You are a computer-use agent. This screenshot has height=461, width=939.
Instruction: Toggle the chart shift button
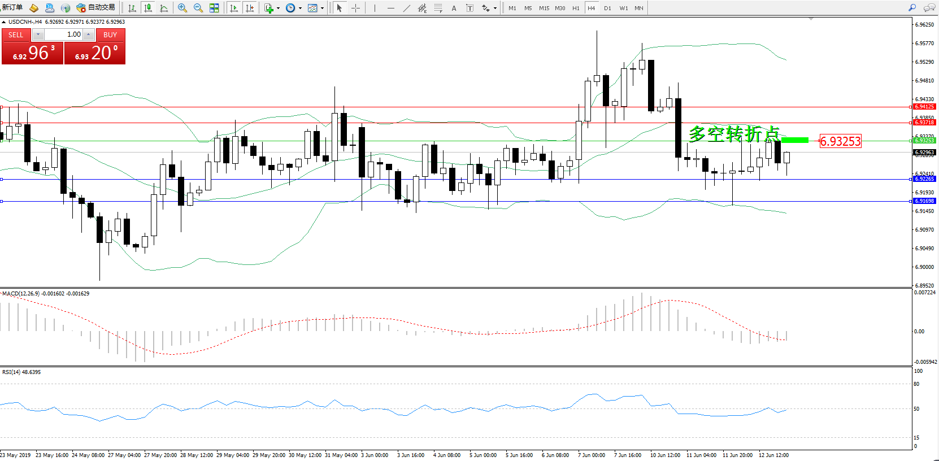250,8
